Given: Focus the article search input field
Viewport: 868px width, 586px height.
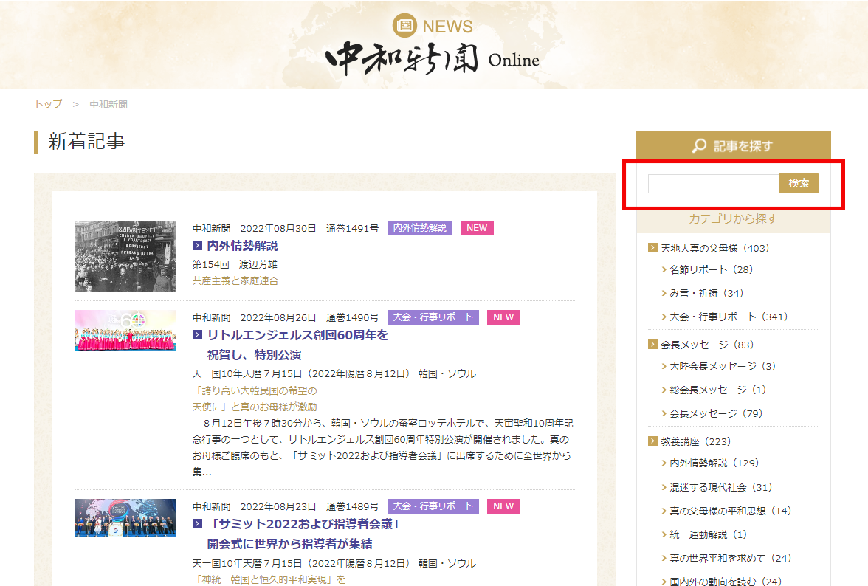Looking at the screenshot, I should click(x=714, y=183).
